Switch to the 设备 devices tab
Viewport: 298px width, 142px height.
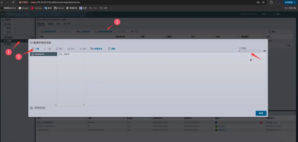(58, 24)
